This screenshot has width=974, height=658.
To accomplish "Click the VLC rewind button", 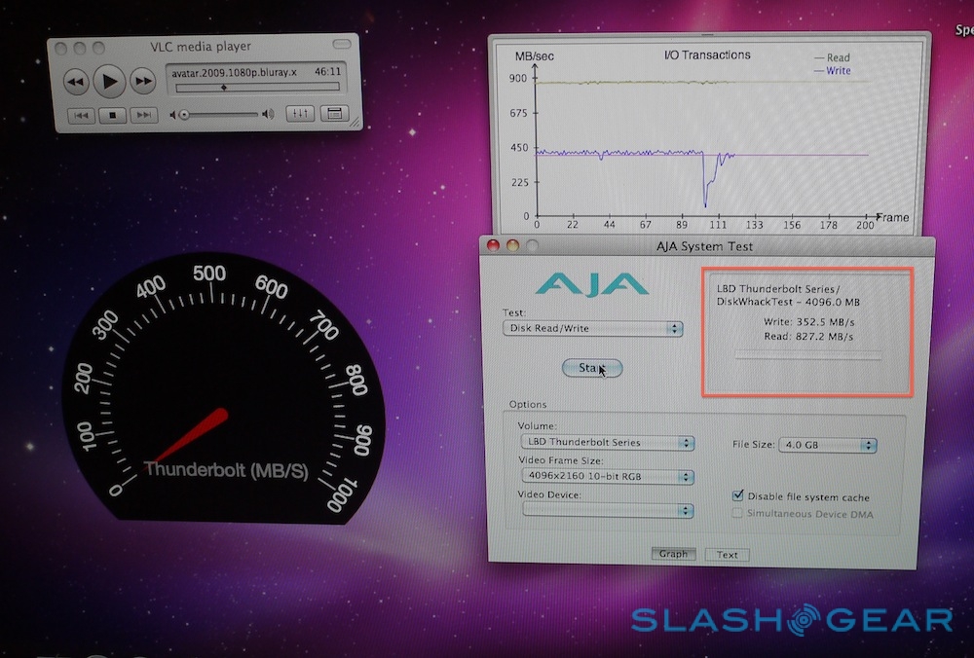I will pos(76,83).
